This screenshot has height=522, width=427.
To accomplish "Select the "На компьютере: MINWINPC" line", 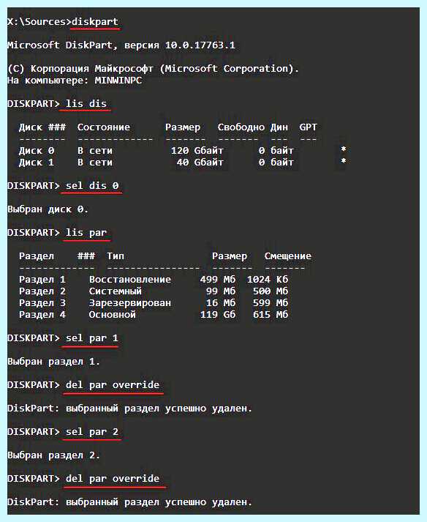I will (x=75, y=81).
